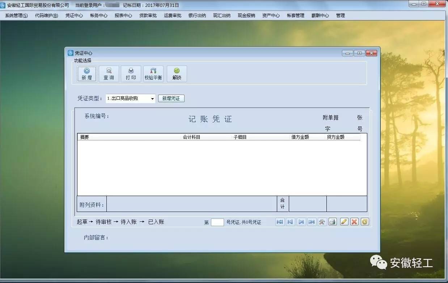Go to the previous voucher record
The height and width of the screenshot is (283, 448).
[x=291, y=222]
